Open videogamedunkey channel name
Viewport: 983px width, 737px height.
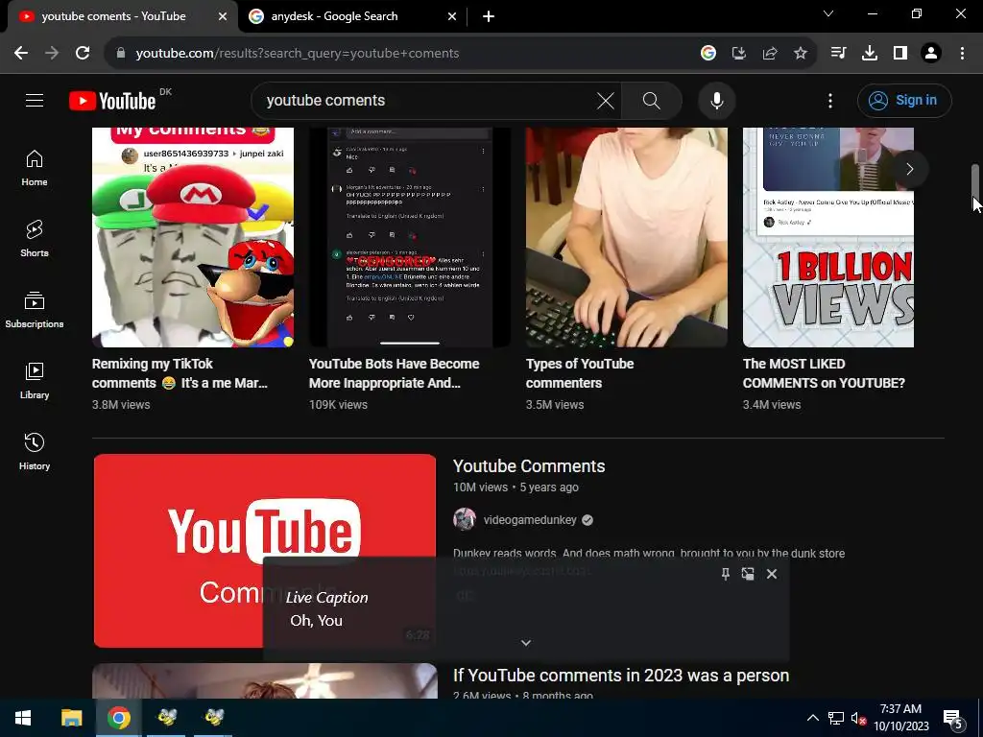(x=530, y=519)
